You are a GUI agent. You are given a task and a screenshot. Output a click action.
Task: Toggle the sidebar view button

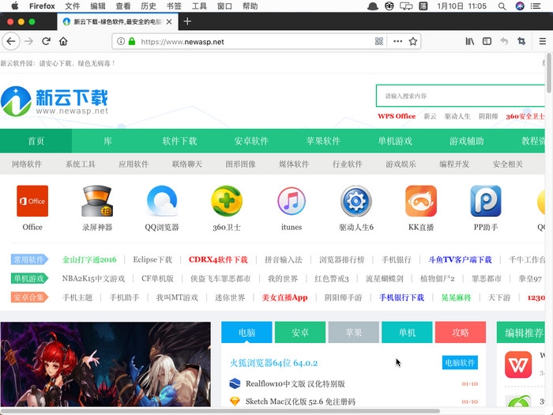(x=487, y=41)
